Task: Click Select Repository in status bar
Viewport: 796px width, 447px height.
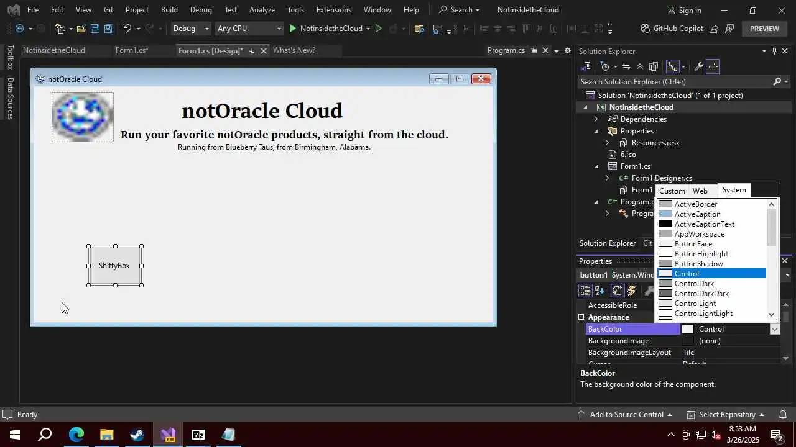Action: click(725, 414)
